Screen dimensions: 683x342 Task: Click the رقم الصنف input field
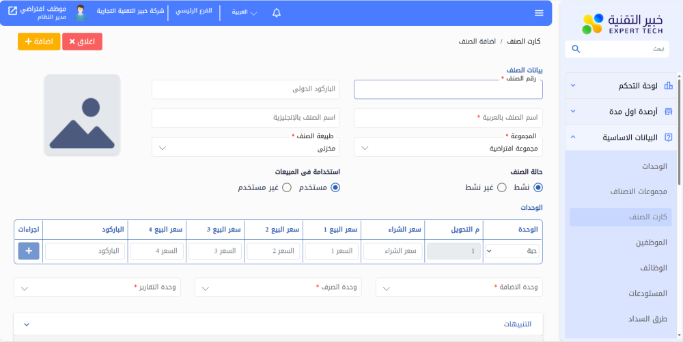coord(448,90)
